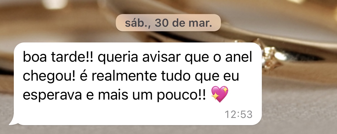
Task: Click the 12:53 message timestamp
Action: tap(238, 114)
